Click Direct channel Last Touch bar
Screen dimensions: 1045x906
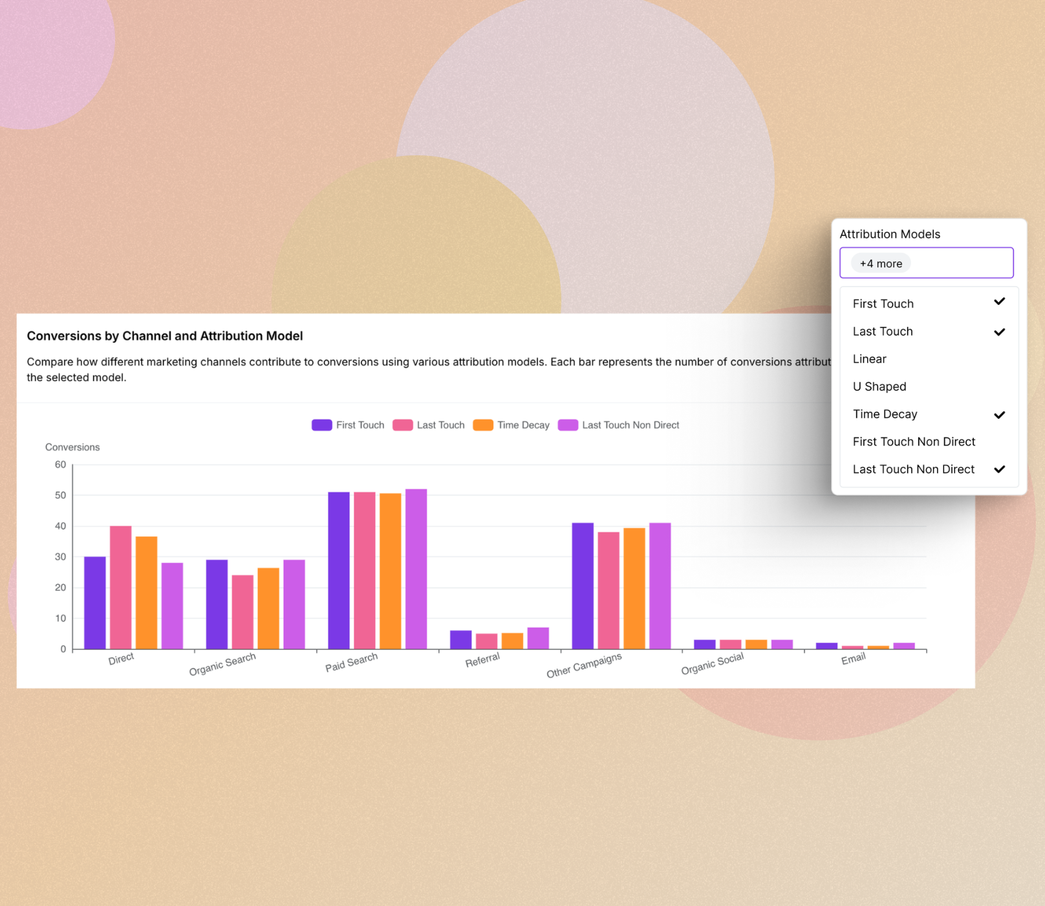[x=121, y=588]
